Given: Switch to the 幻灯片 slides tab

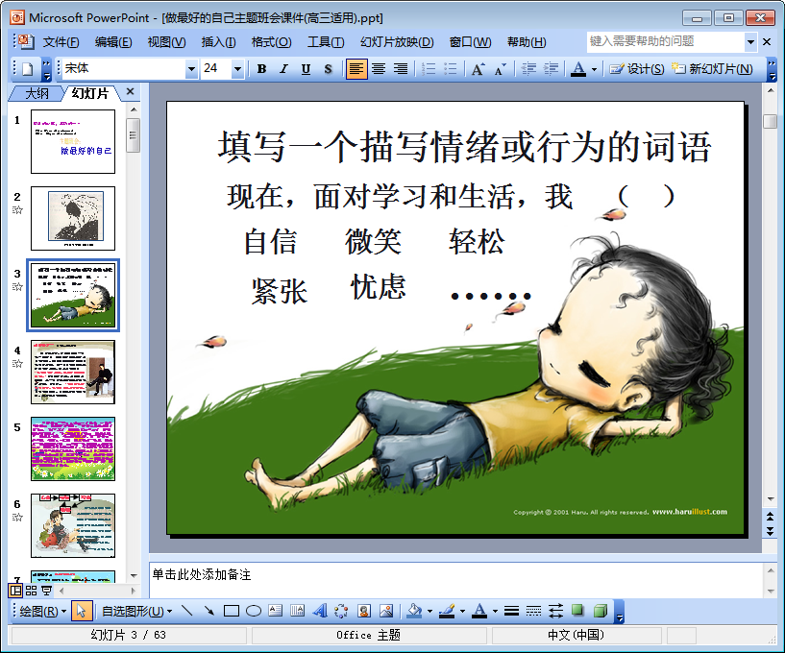Looking at the screenshot, I should pyautogui.click(x=90, y=93).
